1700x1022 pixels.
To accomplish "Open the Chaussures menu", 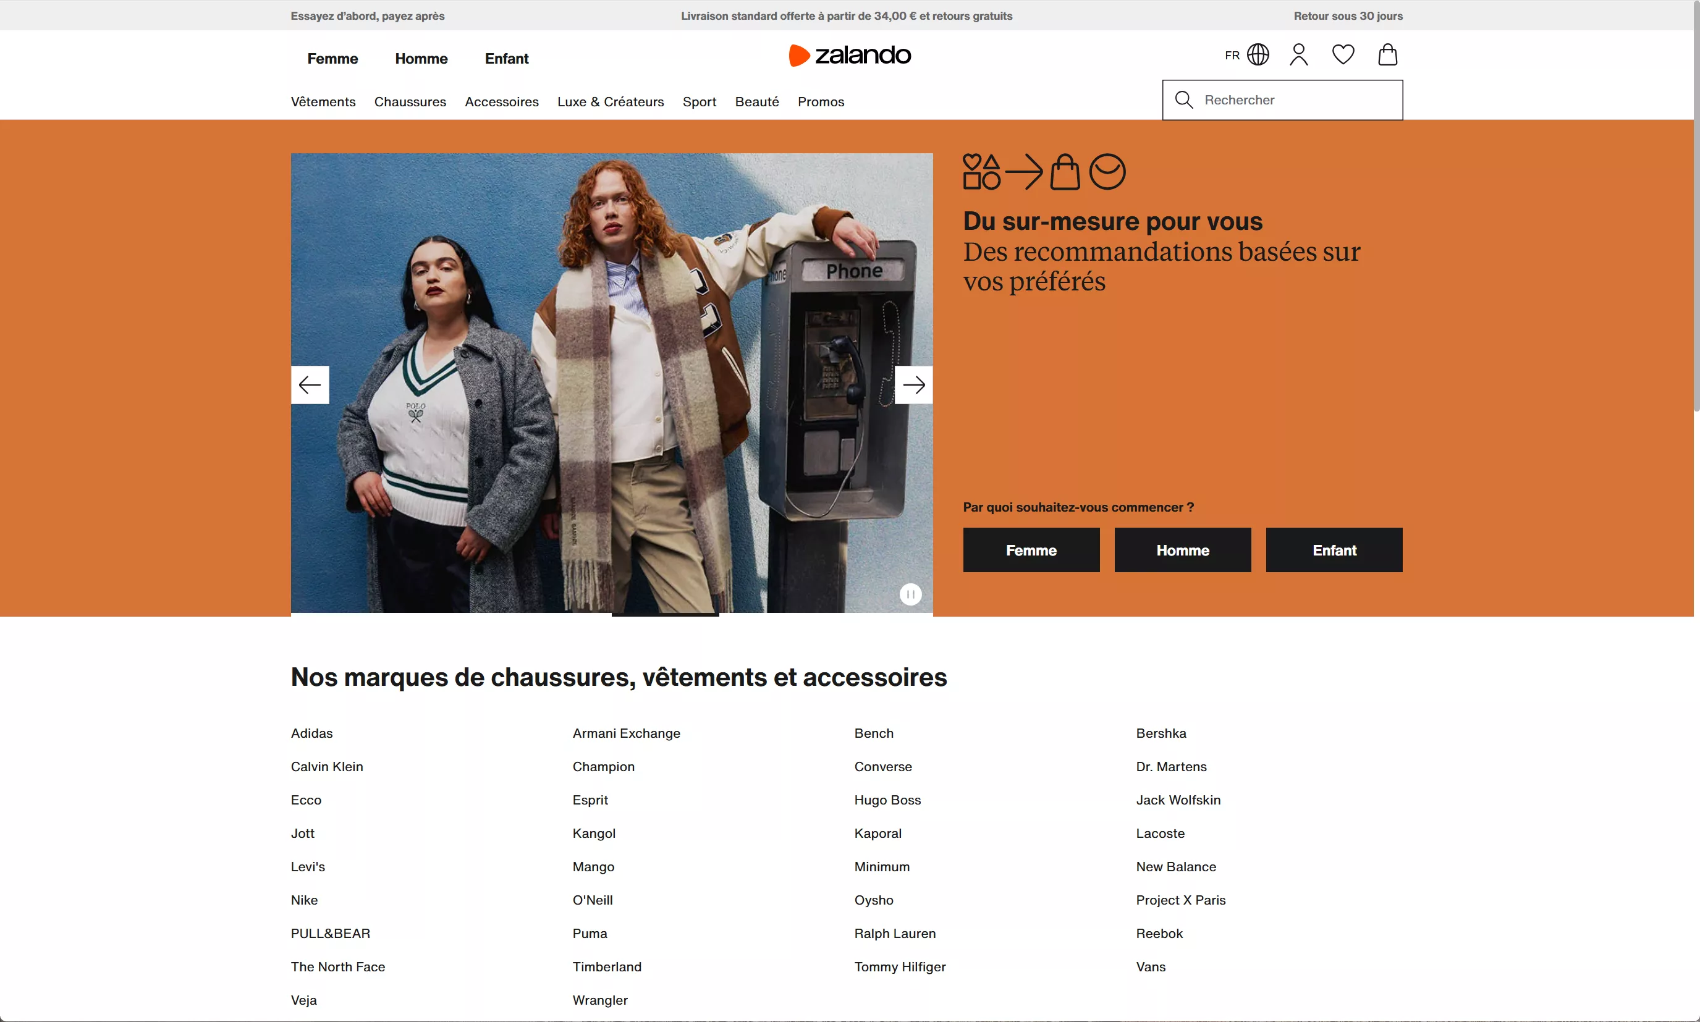I will click(410, 102).
